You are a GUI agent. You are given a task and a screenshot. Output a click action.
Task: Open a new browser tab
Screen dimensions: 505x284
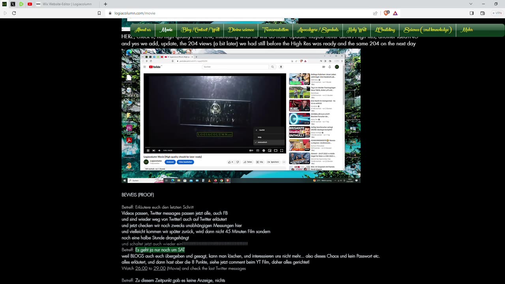[105, 4]
